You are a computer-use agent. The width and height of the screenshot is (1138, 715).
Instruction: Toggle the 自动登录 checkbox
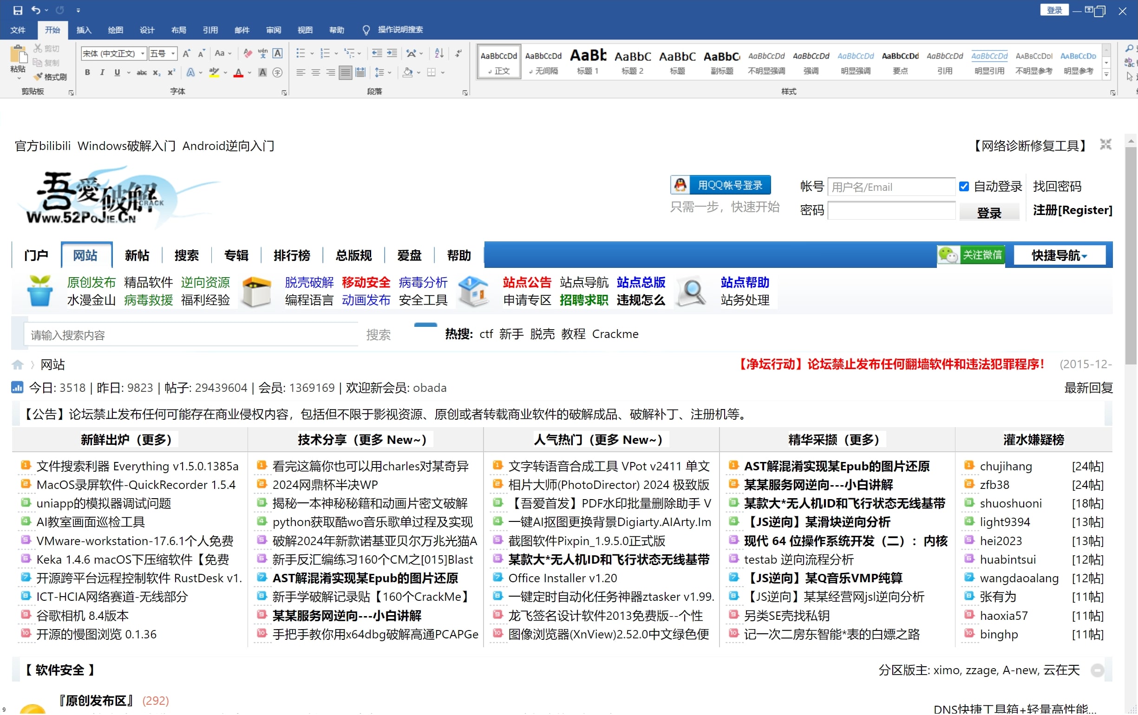pos(964,187)
